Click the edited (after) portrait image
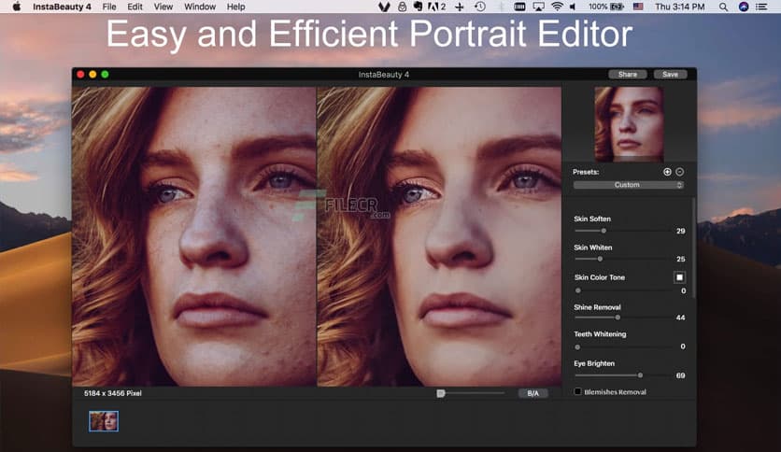Viewport: 781px width, 452px height. click(x=439, y=236)
